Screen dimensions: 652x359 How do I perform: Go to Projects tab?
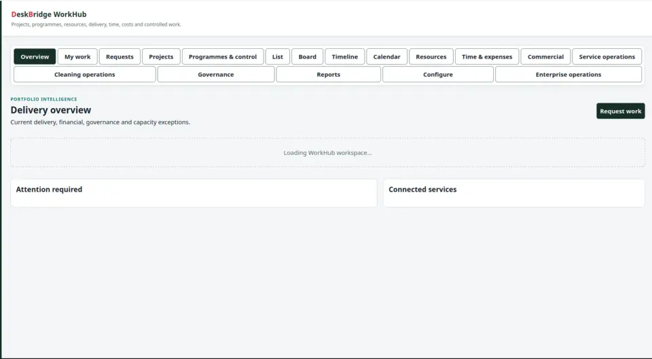click(161, 56)
